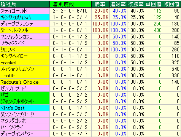Select the ディープインパクト sire name
Image resolution: width=181 pixels, height=137 pixels.
pos(17,134)
